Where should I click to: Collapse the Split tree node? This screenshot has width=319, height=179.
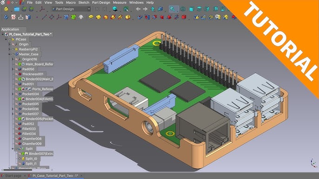click(13, 149)
